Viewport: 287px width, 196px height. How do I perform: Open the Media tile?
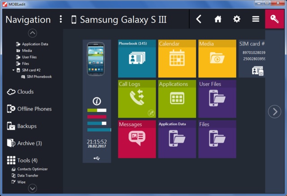point(217,58)
